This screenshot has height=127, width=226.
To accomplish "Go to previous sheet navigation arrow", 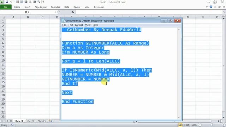I will point(5,121).
